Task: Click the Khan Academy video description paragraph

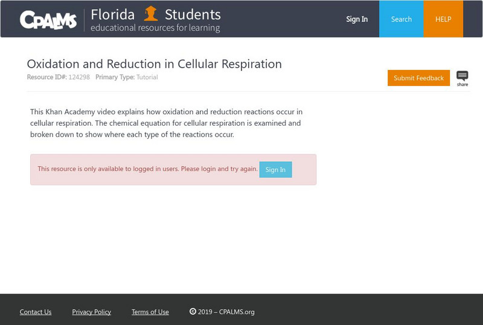Action: (166, 123)
